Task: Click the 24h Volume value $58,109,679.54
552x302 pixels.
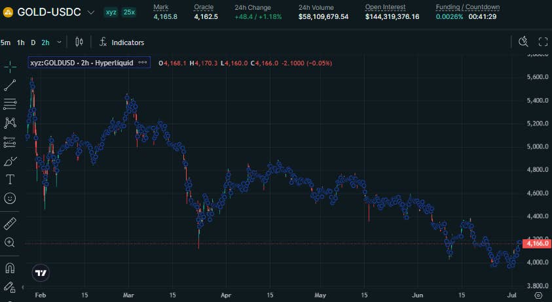Action: click(323, 16)
